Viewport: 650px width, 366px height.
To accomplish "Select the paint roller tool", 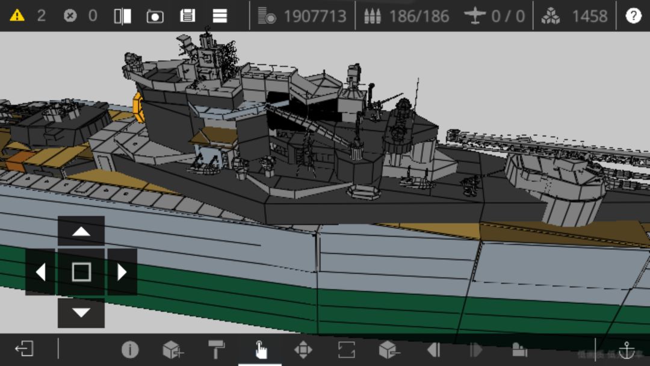I will tap(216, 349).
